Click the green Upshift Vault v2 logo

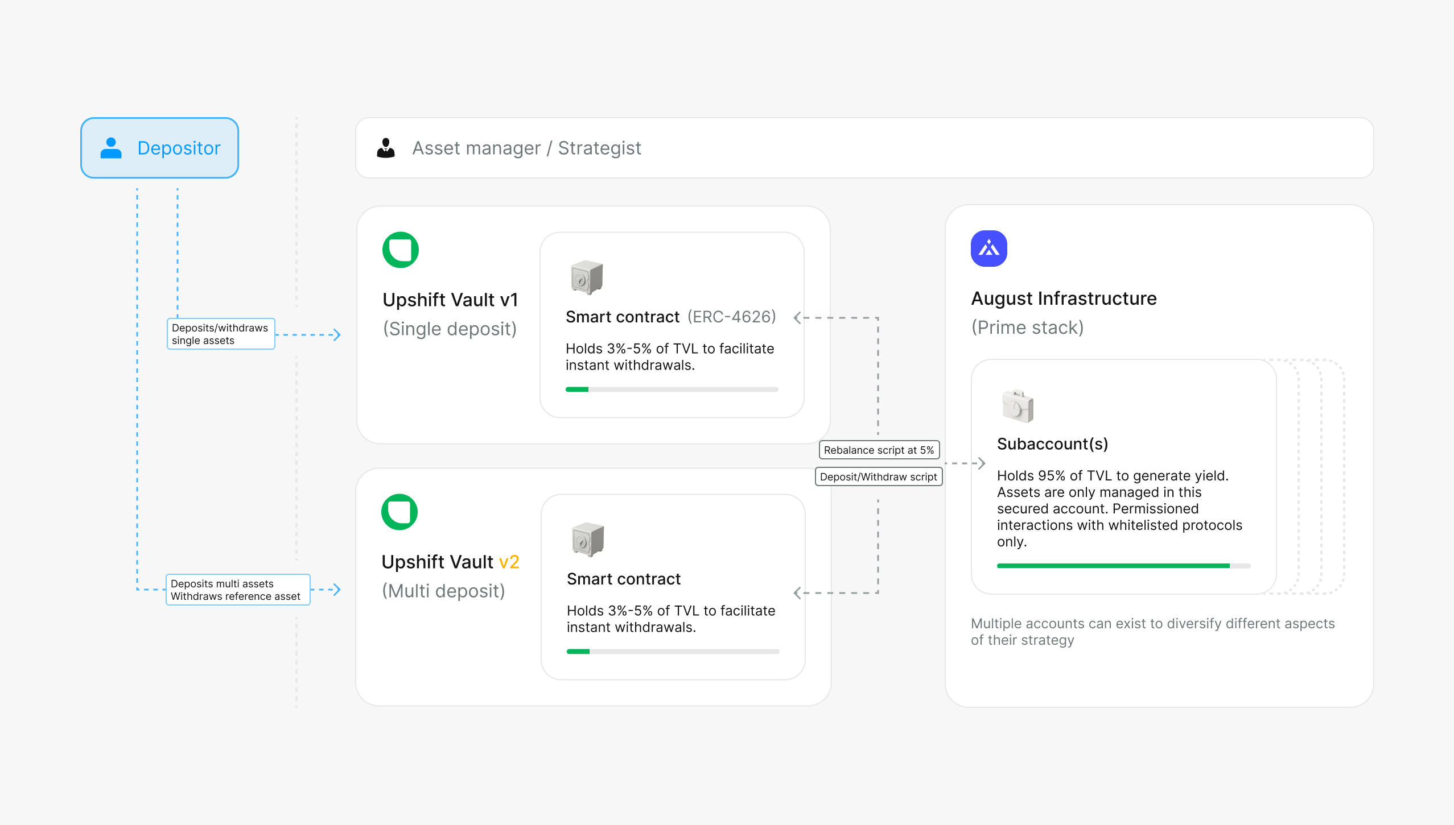pos(399,512)
